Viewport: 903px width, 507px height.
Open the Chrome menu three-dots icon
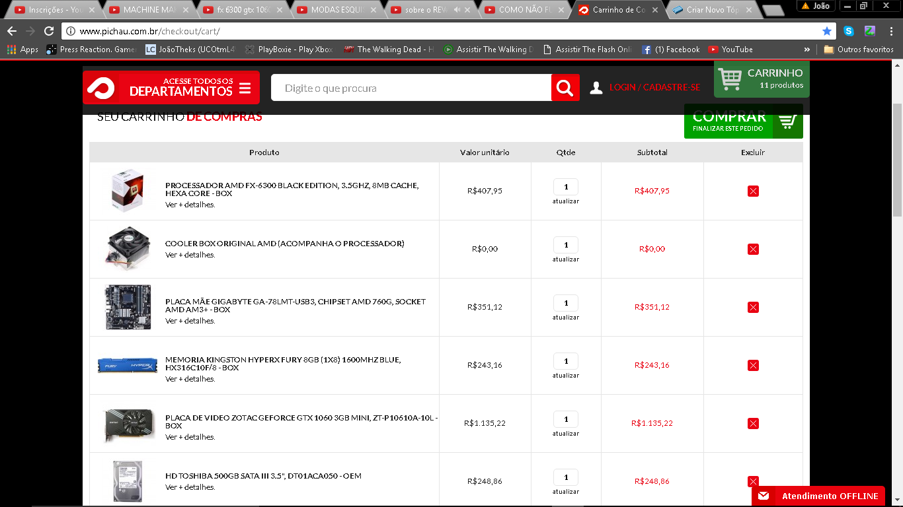pos(890,31)
